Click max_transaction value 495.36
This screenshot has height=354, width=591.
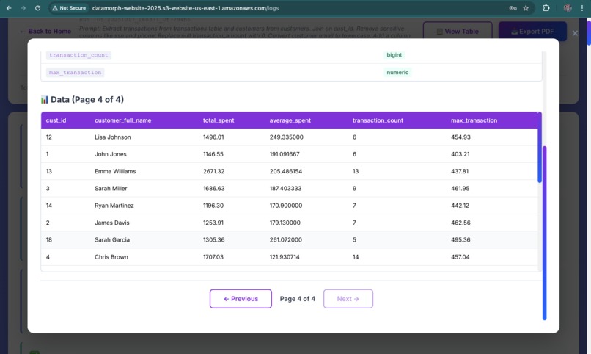460,239
